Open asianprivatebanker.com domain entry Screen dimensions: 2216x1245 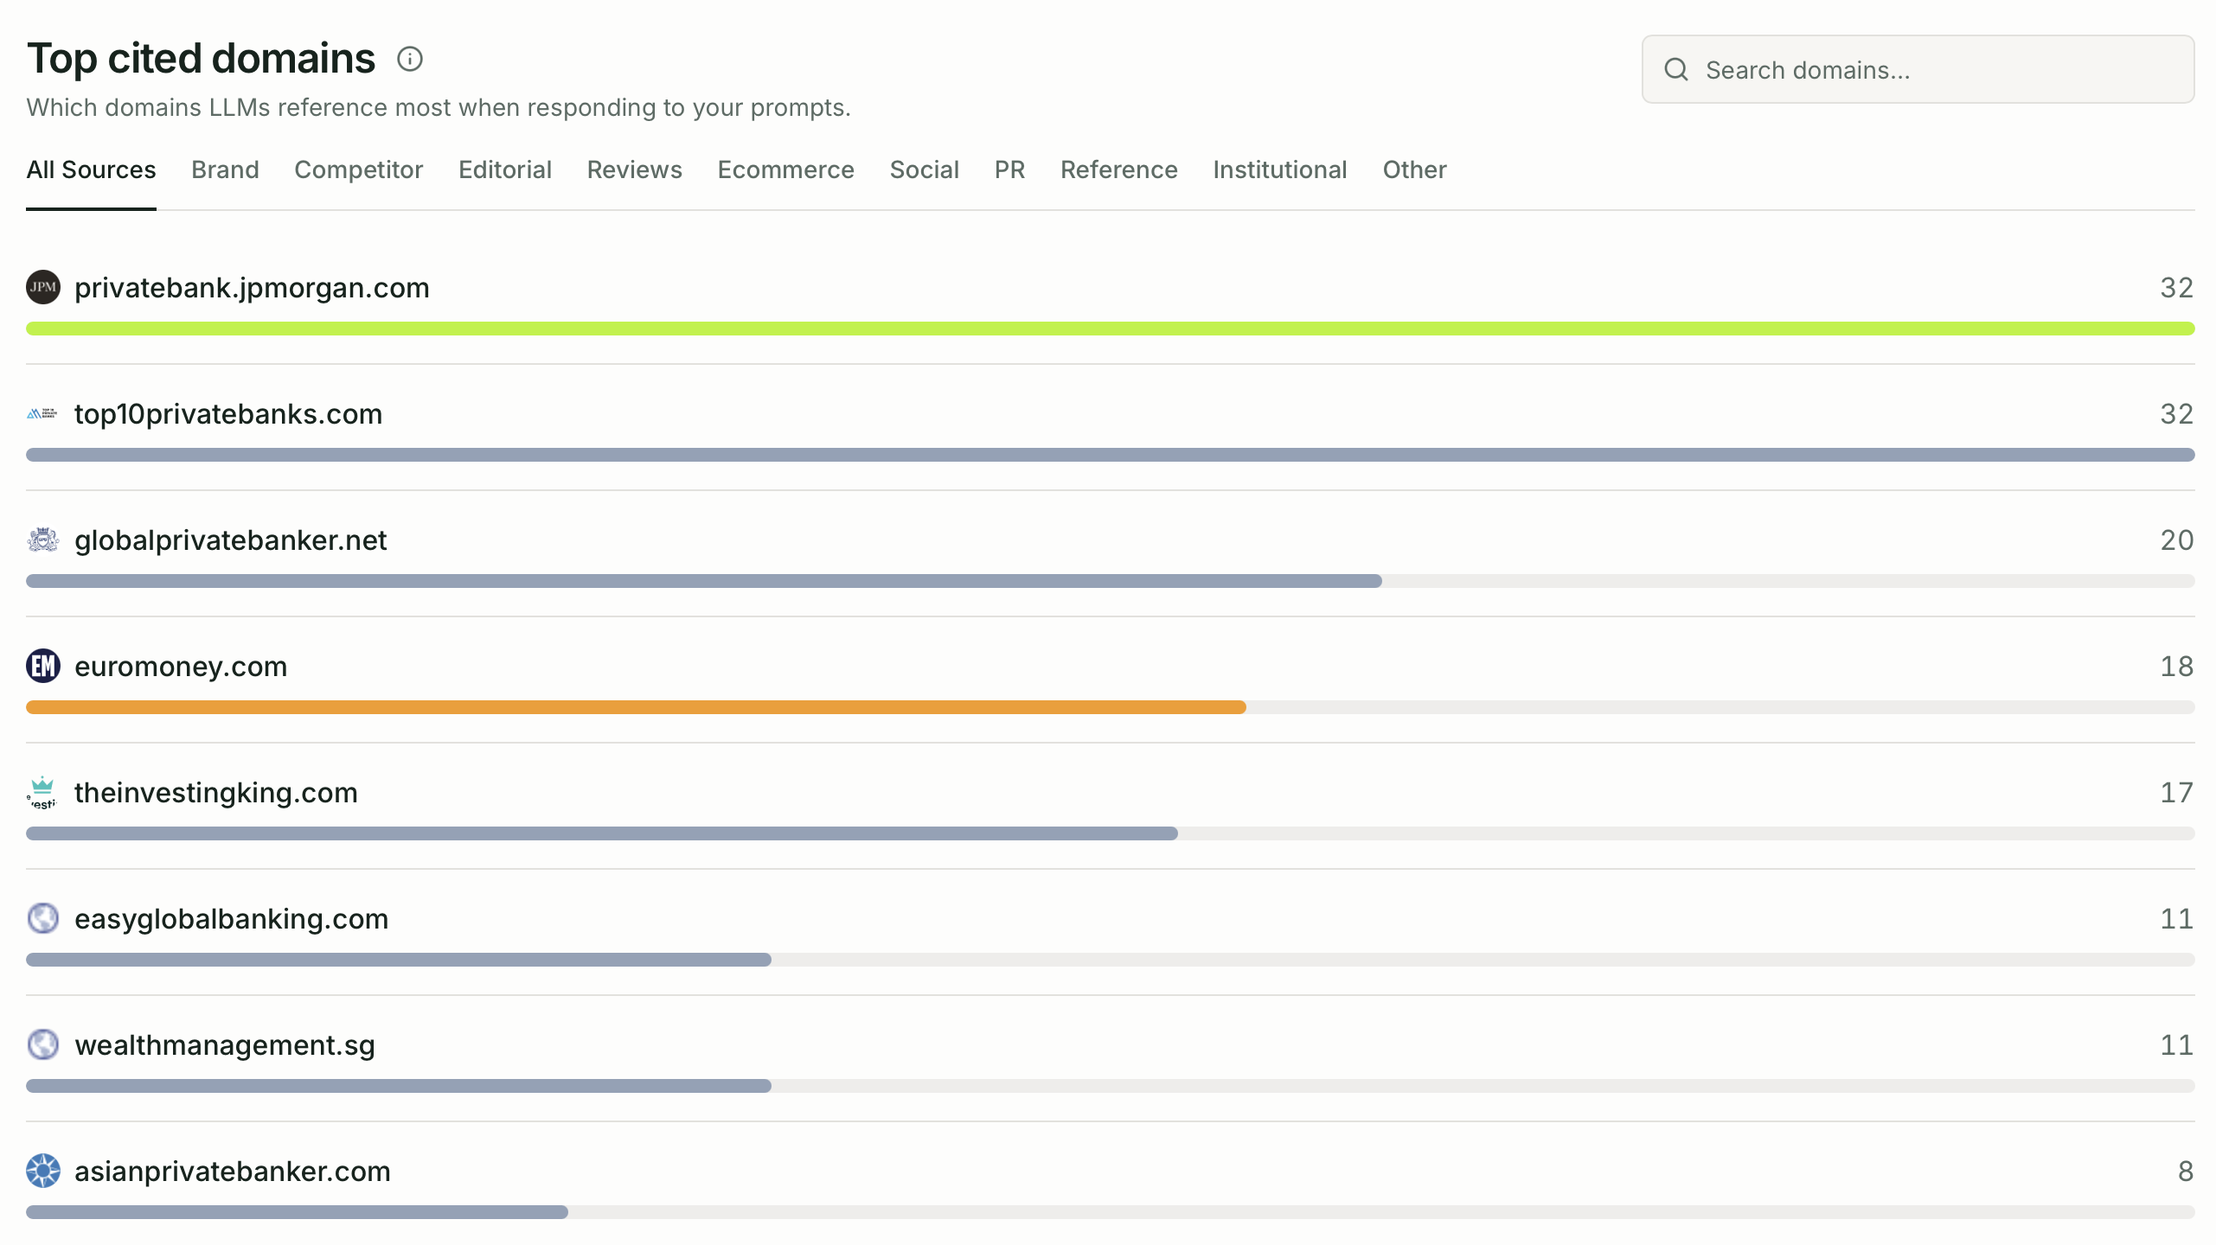[x=233, y=1171]
